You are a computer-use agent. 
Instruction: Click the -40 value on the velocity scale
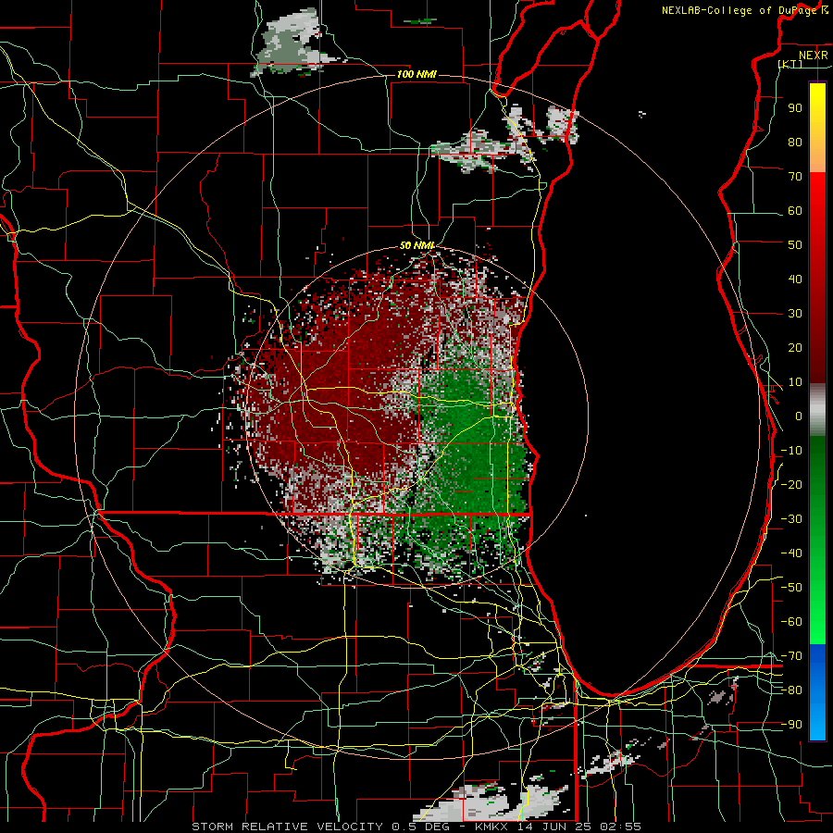click(x=791, y=553)
